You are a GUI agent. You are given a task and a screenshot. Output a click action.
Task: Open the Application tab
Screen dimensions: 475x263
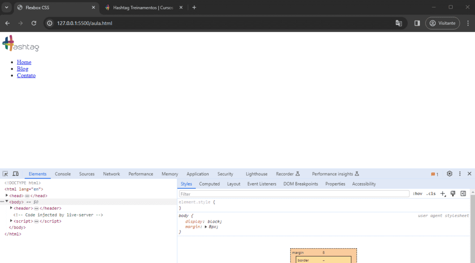(x=198, y=174)
